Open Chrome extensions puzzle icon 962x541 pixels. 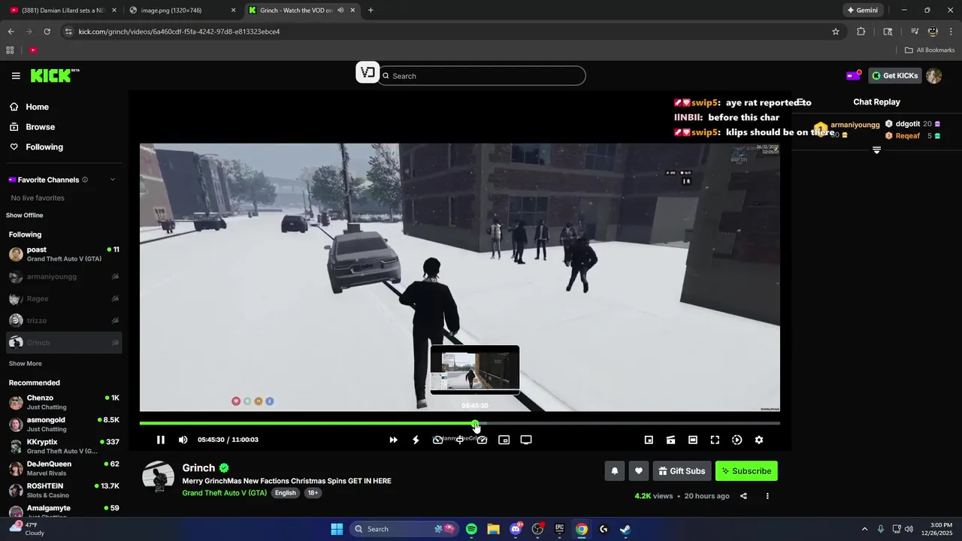pos(861,32)
